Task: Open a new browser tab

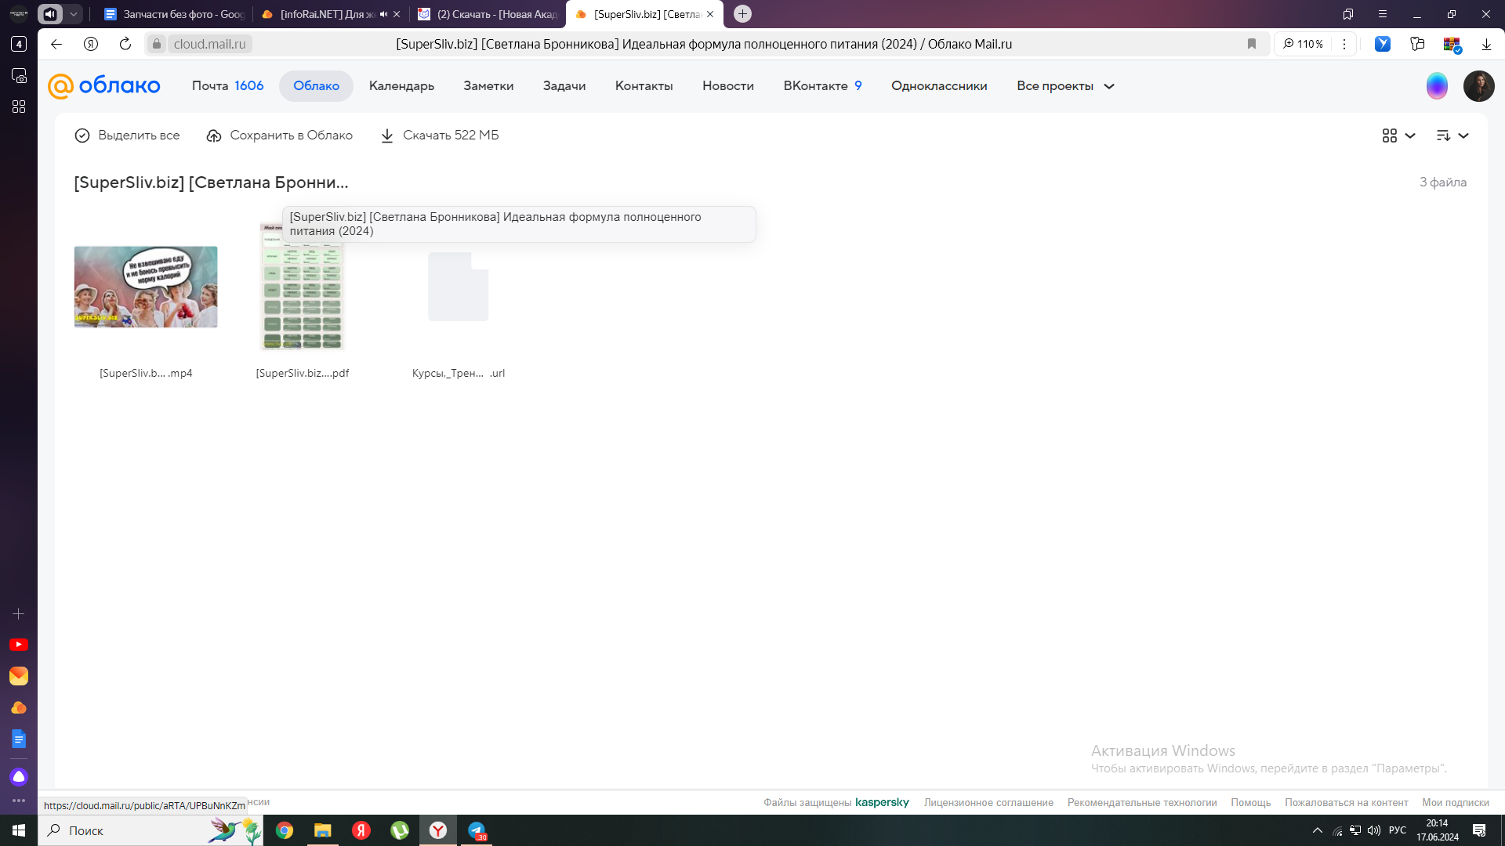Action: click(742, 14)
